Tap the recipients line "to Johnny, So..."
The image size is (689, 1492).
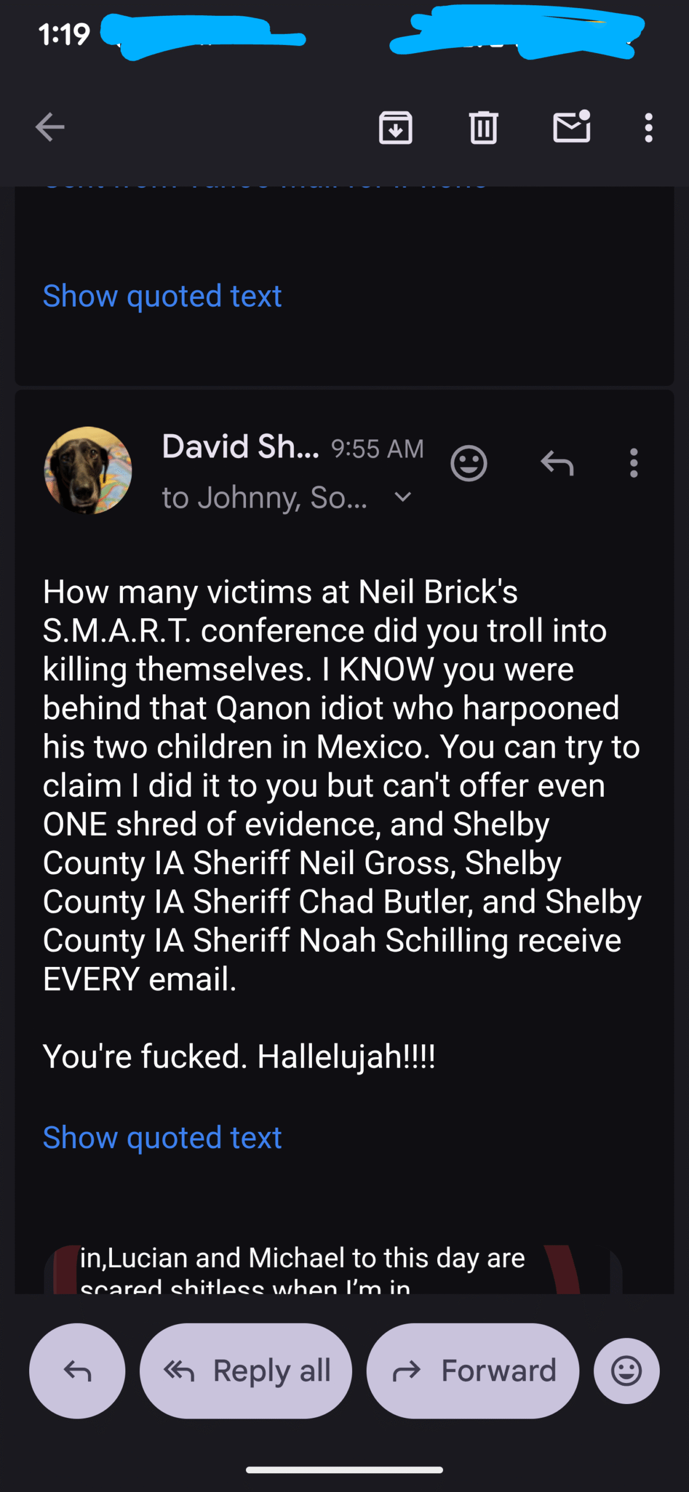coord(265,498)
